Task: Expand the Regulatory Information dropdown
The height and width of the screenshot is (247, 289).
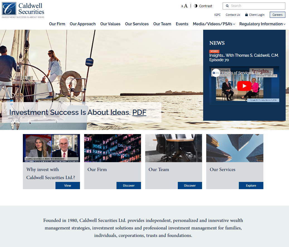Action: [262, 24]
